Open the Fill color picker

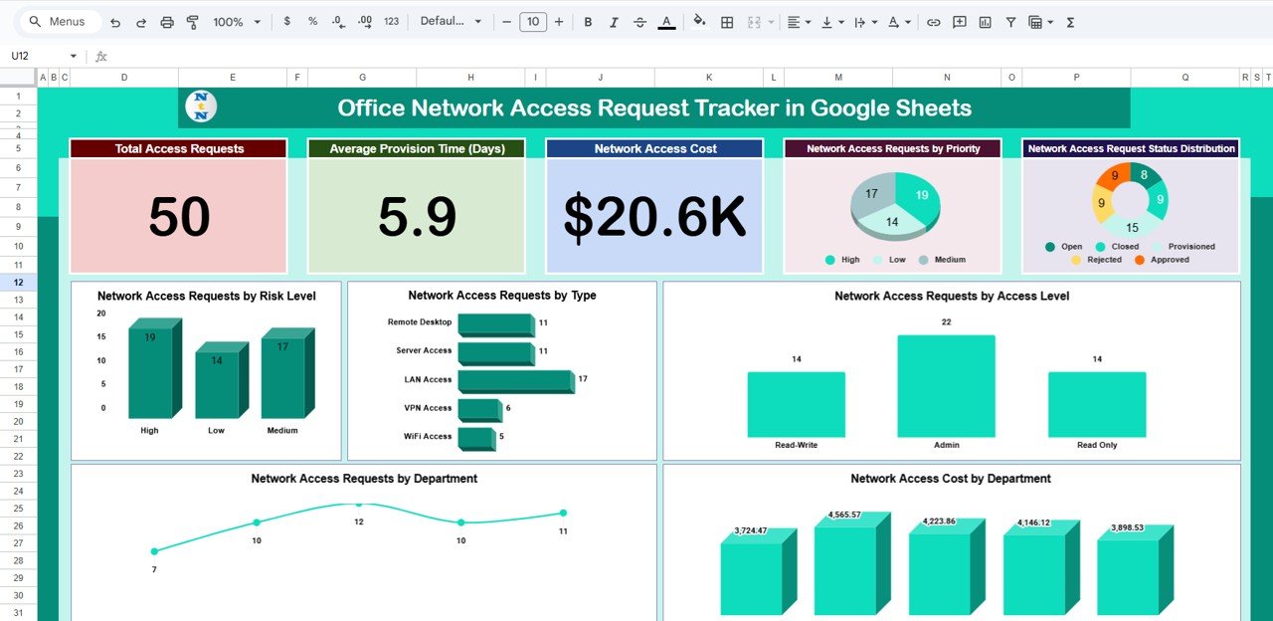tap(699, 22)
